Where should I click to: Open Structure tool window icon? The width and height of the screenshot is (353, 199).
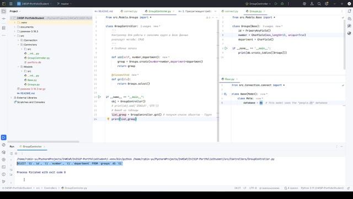tap(4, 28)
